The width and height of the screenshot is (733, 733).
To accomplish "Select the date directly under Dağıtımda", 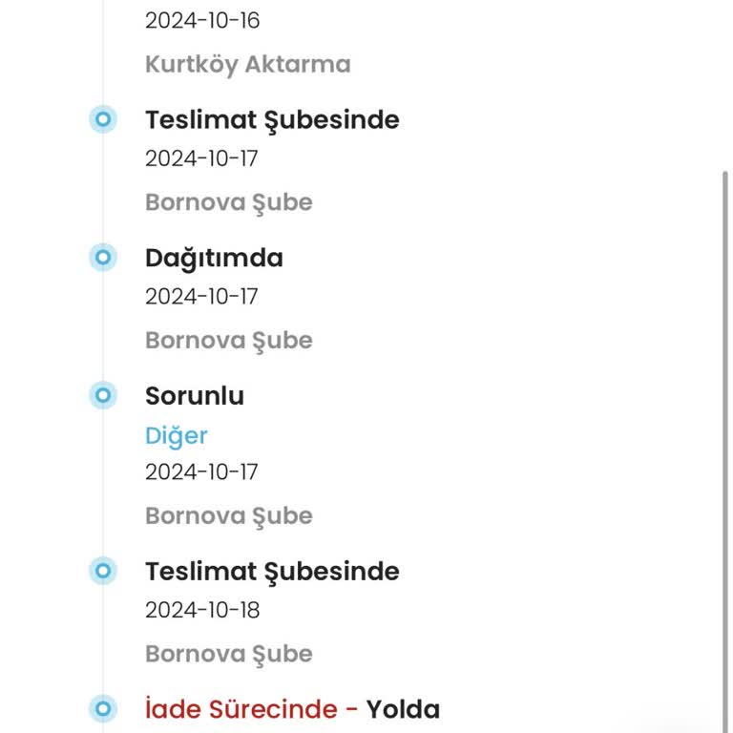I will coord(201,297).
